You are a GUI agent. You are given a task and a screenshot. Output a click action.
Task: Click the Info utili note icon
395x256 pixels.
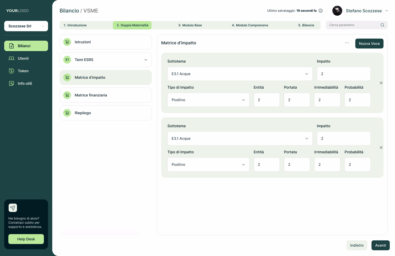pyautogui.click(x=11, y=83)
